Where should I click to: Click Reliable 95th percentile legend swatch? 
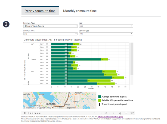point(100,100)
